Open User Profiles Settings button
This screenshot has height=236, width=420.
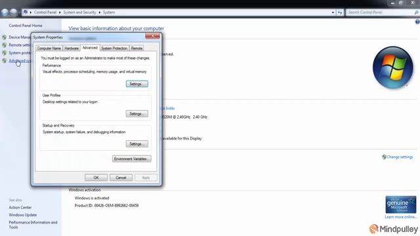[137, 113]
